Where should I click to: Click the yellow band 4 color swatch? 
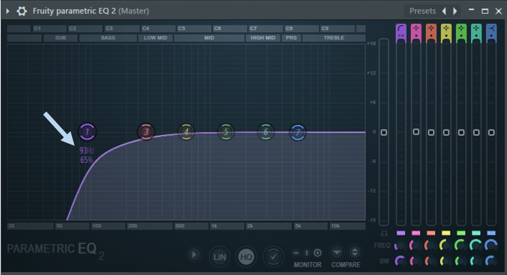[446, 233]
